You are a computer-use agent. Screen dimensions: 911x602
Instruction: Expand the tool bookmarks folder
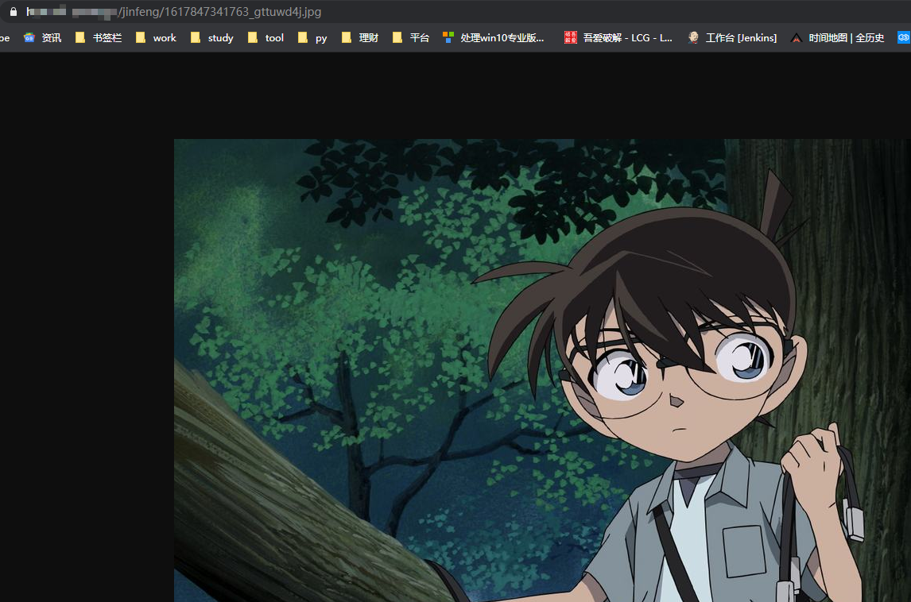[x=266, y=37]
